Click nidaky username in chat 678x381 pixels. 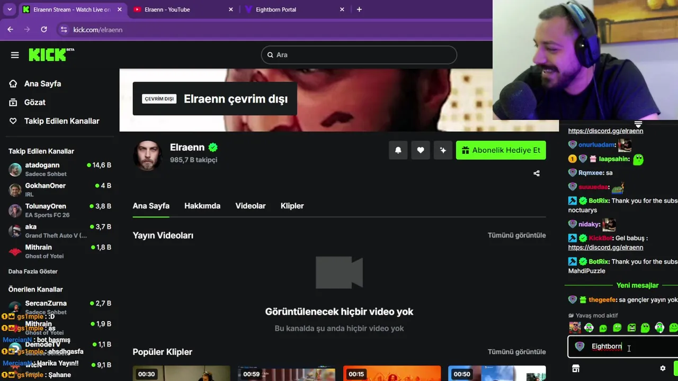tap(588, 224)
